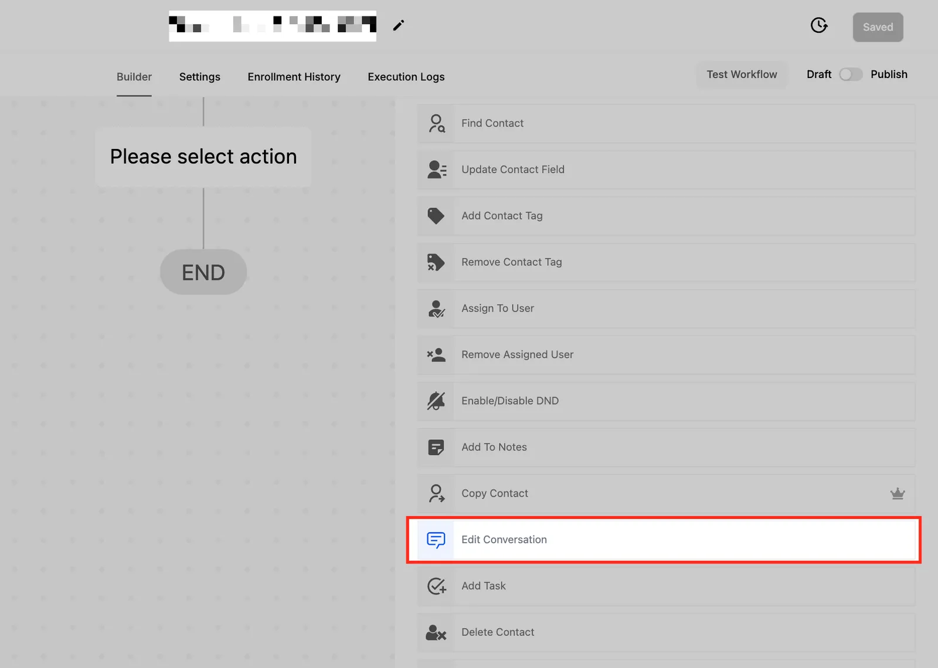Switch to the Settings tab
The width and height of the screenshot is (938, 668).
[x=200, y=77]
